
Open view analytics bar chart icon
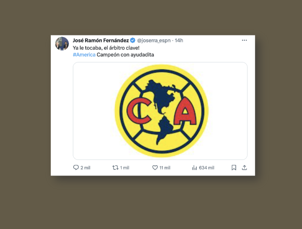click(194, 168)
